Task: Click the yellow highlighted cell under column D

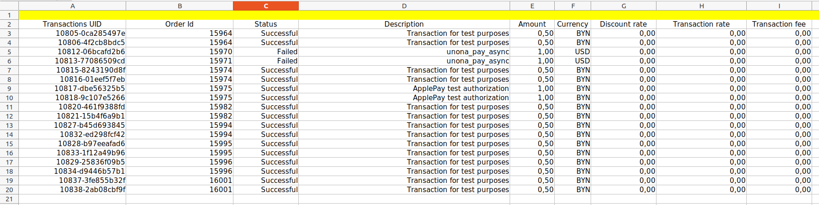Action: pos(404,15)
